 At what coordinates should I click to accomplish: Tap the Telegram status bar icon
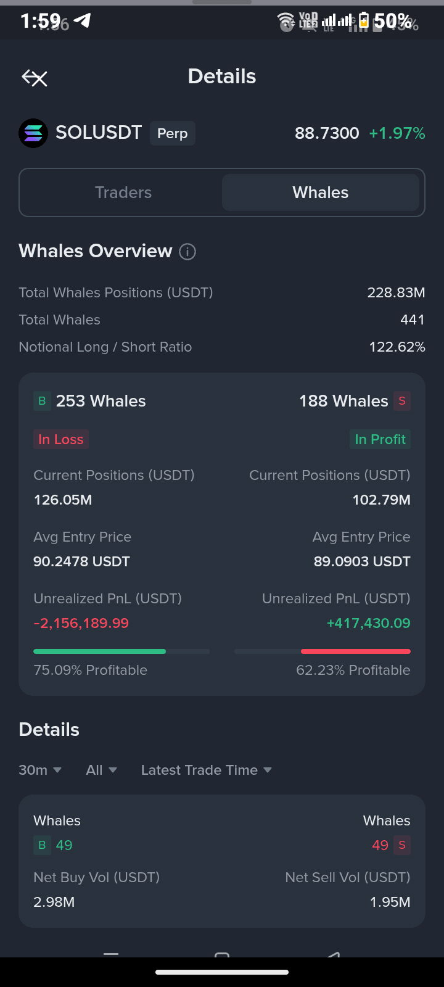click(83, 21)
